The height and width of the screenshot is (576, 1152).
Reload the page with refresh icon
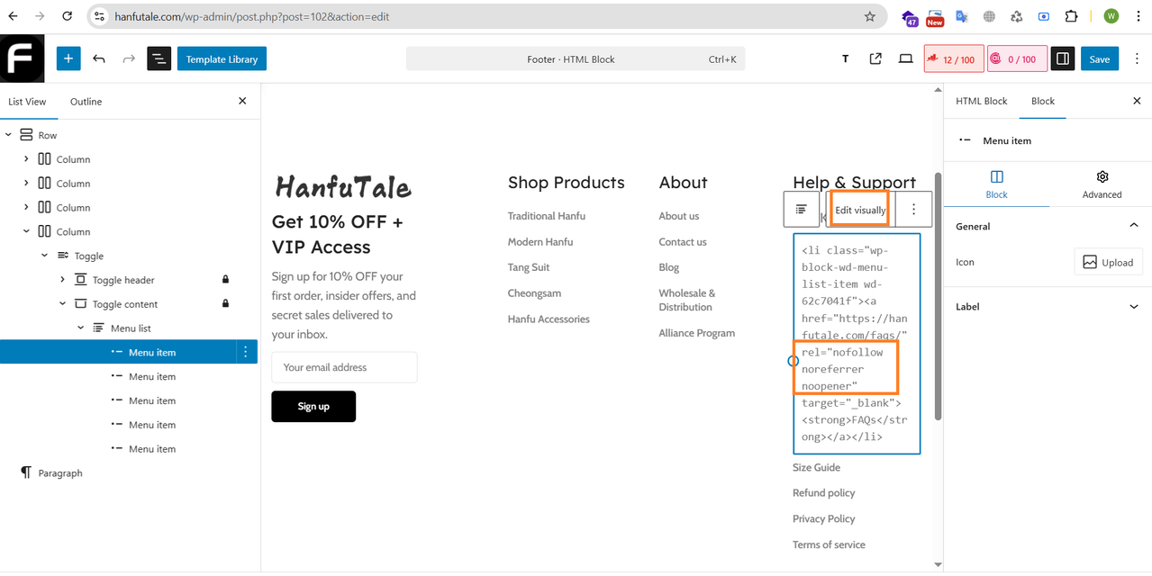68,16
